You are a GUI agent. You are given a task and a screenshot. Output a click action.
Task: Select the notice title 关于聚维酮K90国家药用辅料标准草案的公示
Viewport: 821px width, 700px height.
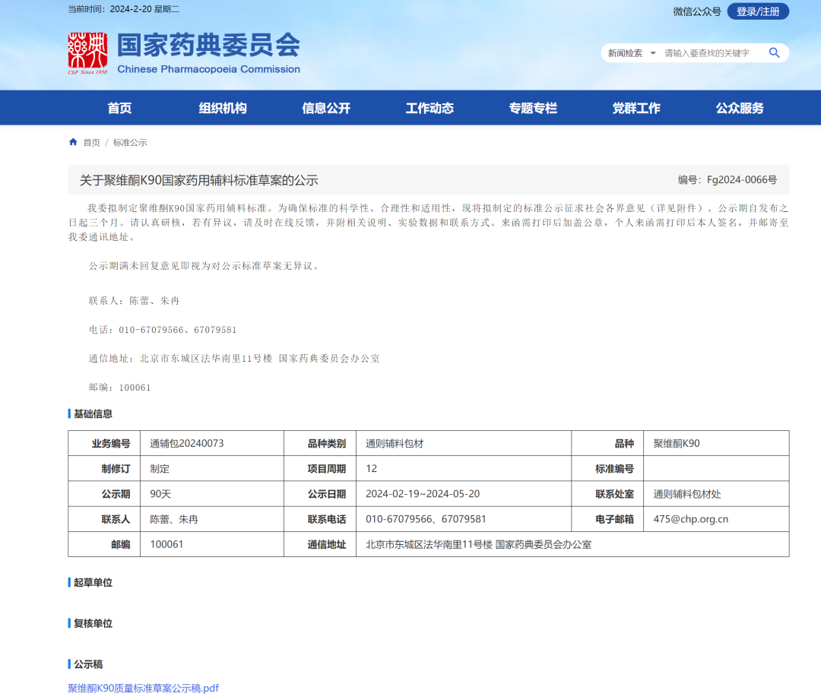click(x=199, y=180)
